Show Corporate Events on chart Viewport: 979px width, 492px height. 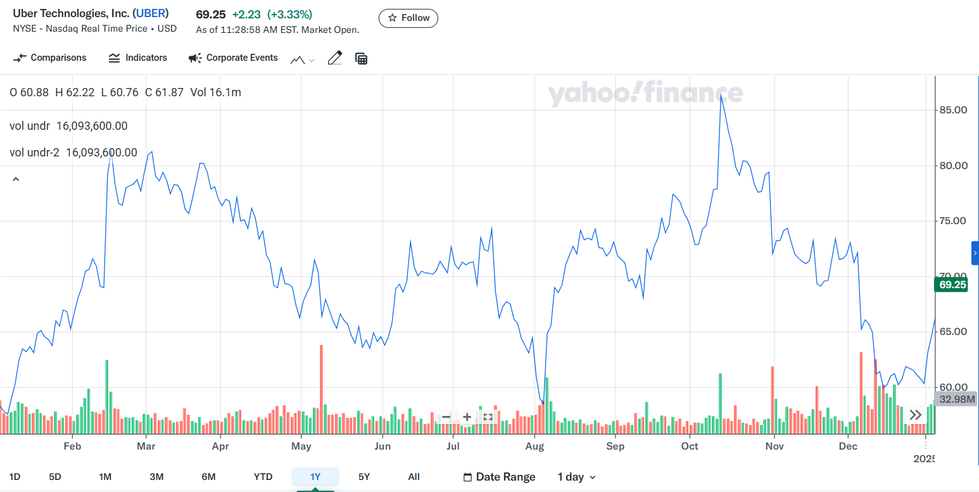click(234, 58)
